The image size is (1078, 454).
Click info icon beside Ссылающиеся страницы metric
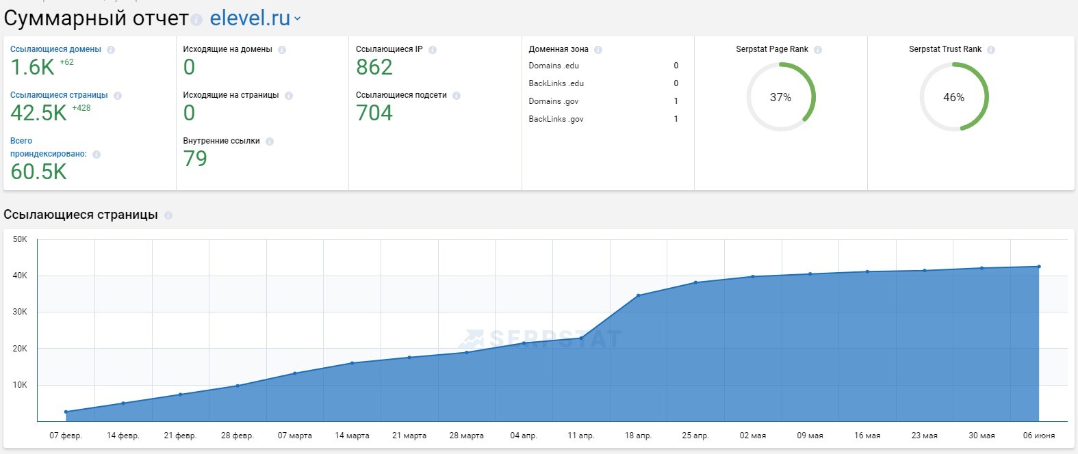point(118,96)
